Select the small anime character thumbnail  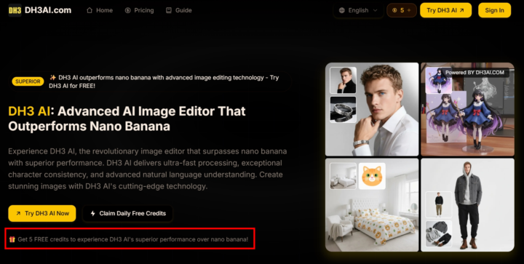[x=438, y=81]
